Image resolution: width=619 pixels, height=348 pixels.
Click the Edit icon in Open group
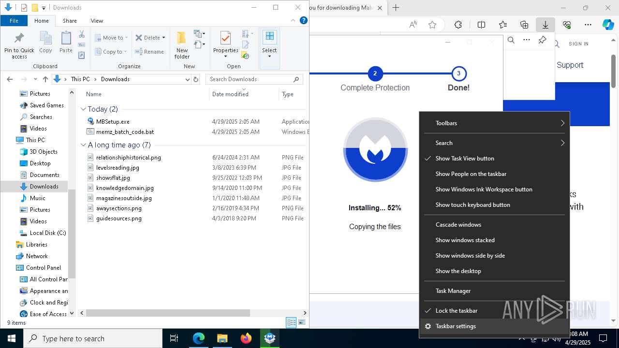pyautogui.click(x=245, y=44)
